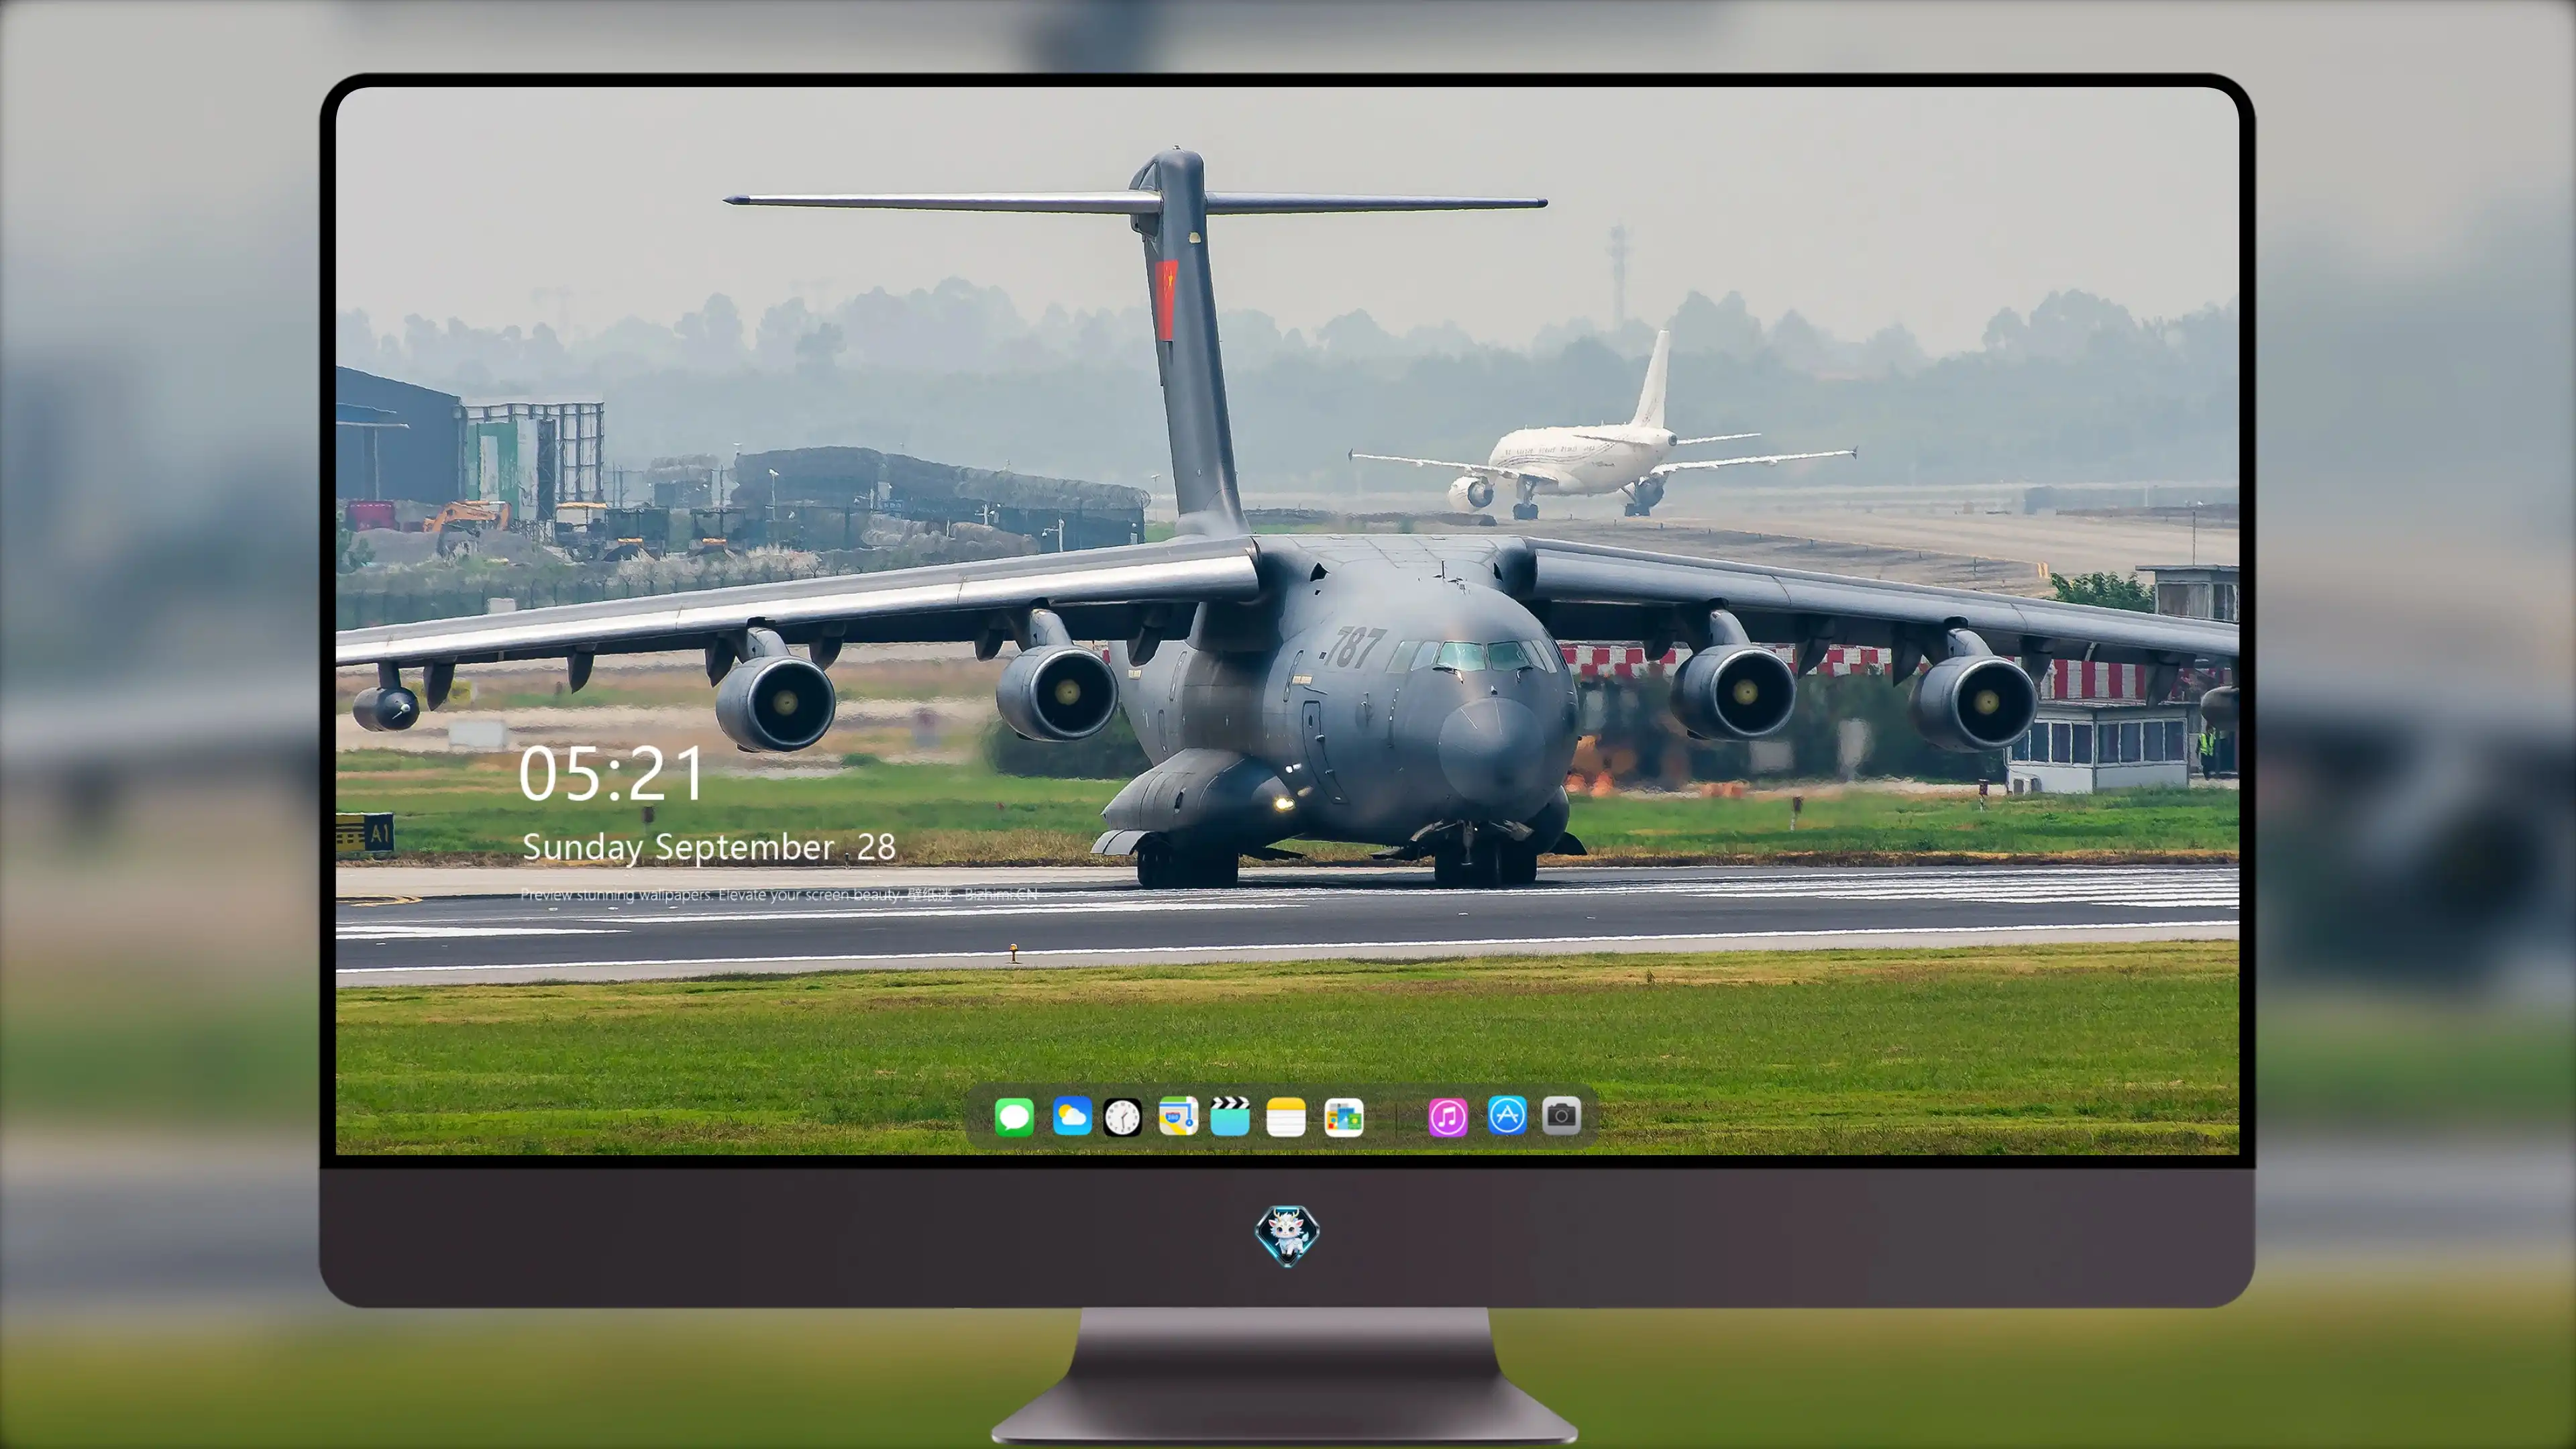Open the blue App Store icon

[1507, 1115]
